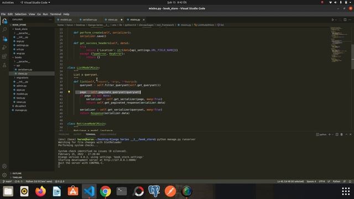Close the mixins.py editor tab
The image size is (354, 199).
[x=144, y=20]
